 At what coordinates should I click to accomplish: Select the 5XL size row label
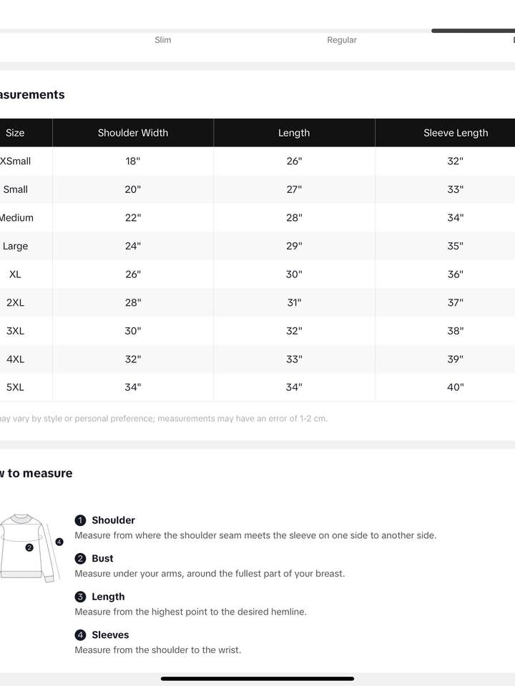click(15, 387)
